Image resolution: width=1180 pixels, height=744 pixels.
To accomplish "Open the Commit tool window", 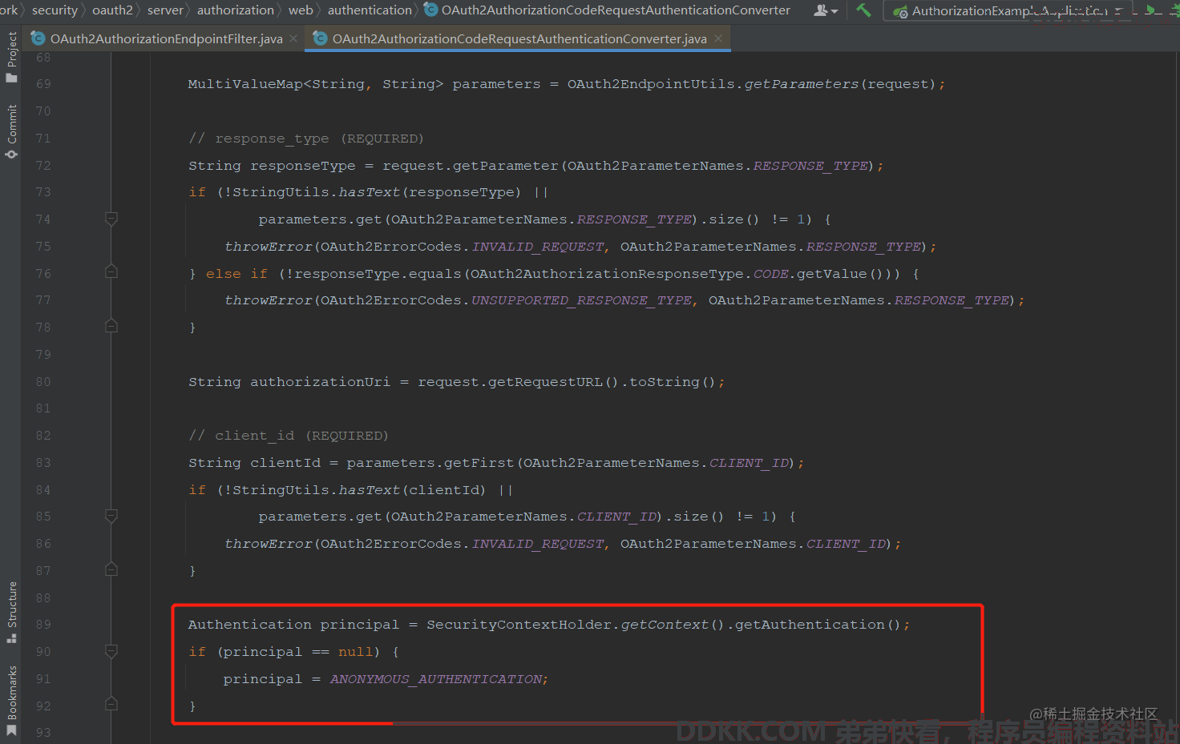I will click(x=11, y=131).
